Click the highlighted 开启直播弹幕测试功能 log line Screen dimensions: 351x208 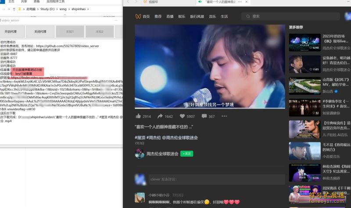click(x=27, y=70)
